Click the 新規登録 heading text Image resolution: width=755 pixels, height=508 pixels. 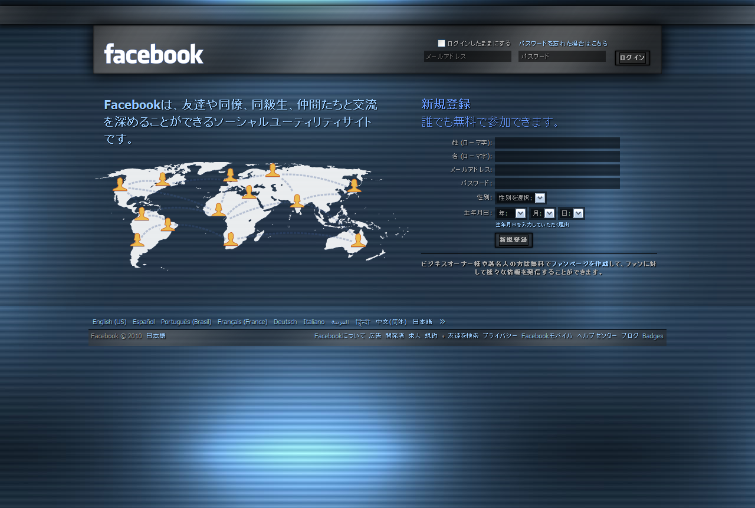[x=446, y=104]
